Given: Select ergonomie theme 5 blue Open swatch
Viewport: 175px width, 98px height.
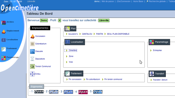Looking at the screenshot, I should pyautogui.click(x=98, y=92).
